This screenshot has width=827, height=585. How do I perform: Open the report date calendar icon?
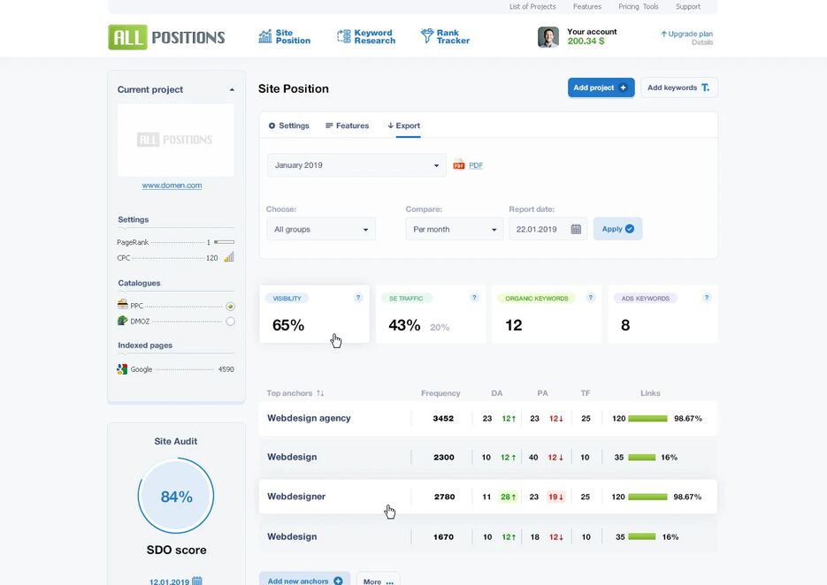click(x=576, y=229)
